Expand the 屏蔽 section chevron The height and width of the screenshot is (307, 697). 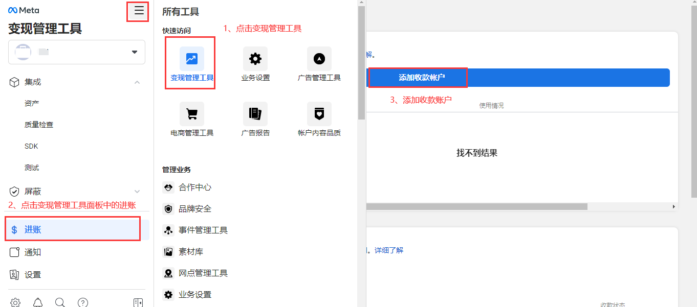tap(137, 192)
